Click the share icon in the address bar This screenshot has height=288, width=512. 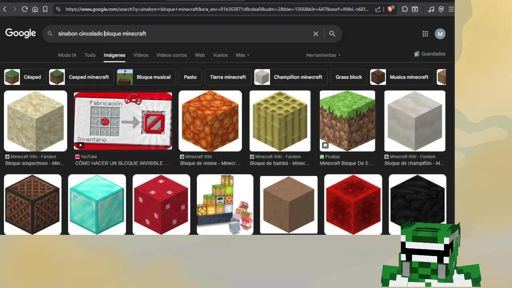378,9
